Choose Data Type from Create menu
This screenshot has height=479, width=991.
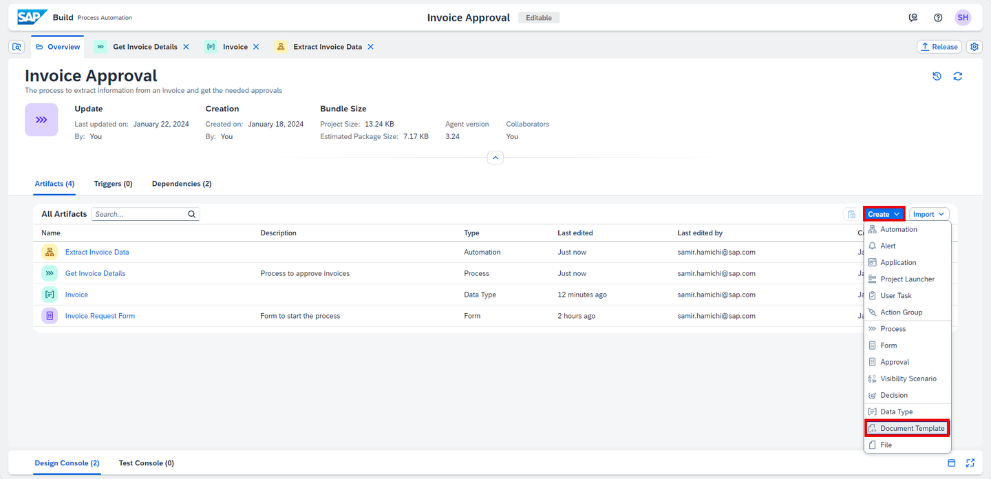(907, 412)
